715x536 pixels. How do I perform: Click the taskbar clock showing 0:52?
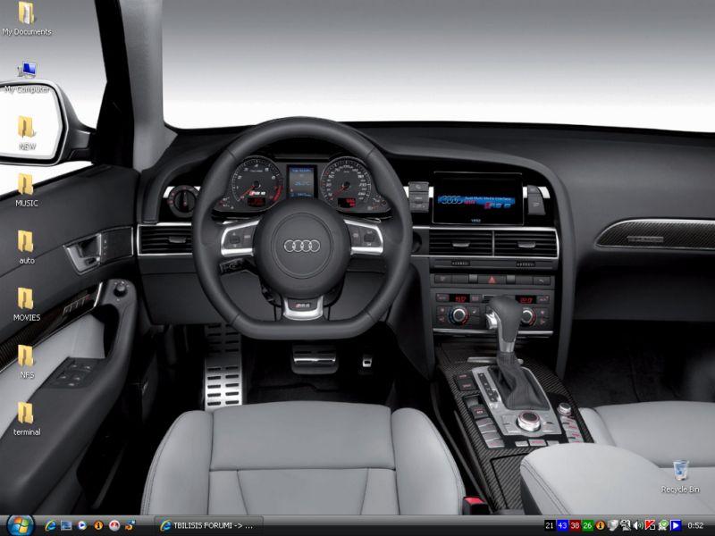(696, 525)
